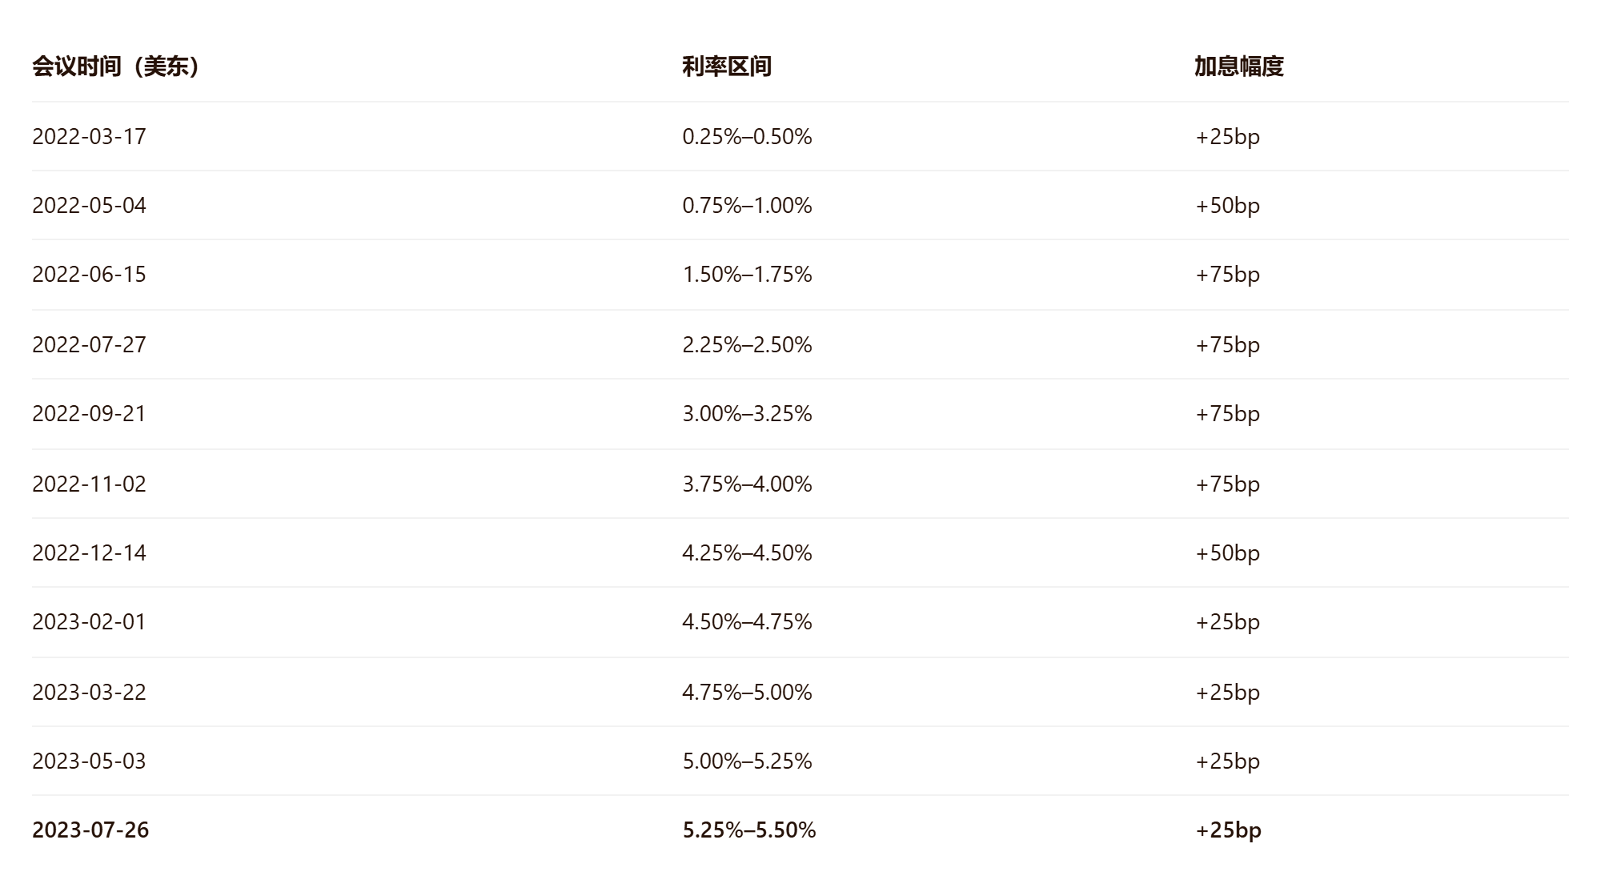The height and width of the screenshot is (892, 1601).
Task: Select the 2022-05-04 date cell
Action: 90,206
